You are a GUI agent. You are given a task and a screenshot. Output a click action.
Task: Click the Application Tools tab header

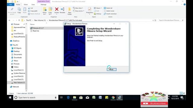click(x=43, y=1)
